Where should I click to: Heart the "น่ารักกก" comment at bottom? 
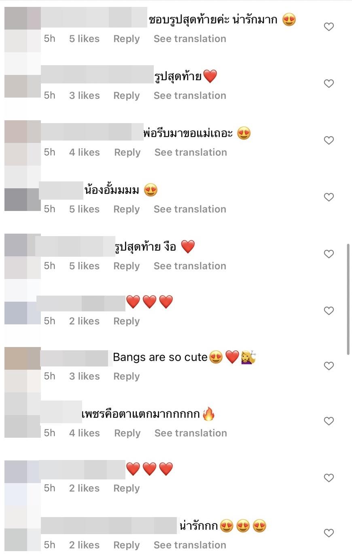(x=329, y=533)
